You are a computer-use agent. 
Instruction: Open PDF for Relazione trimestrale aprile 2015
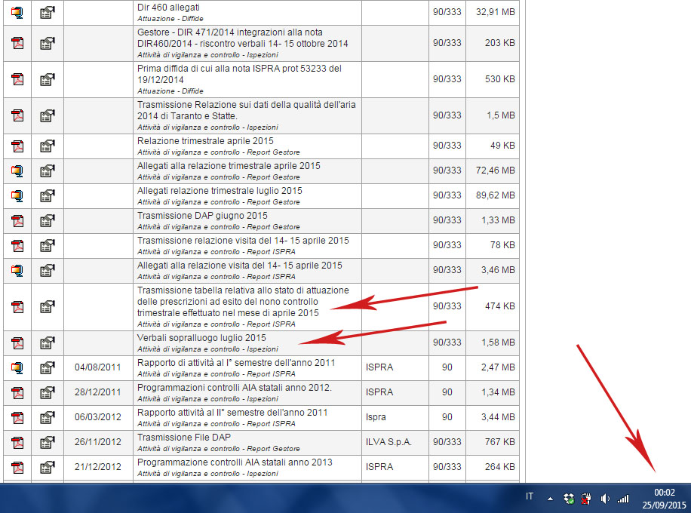17,146
